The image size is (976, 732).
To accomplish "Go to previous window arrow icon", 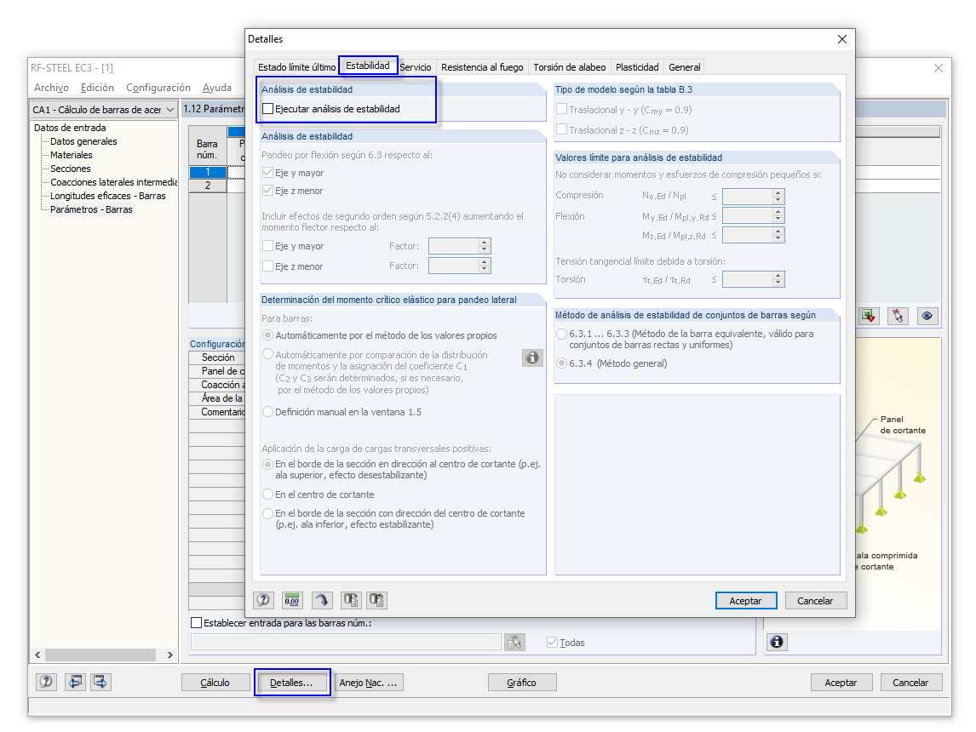I will [x=75, y=683].
